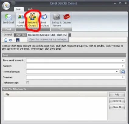Click the application orb button
Viewport: 129px width, 124px height.
coord(6,6)
